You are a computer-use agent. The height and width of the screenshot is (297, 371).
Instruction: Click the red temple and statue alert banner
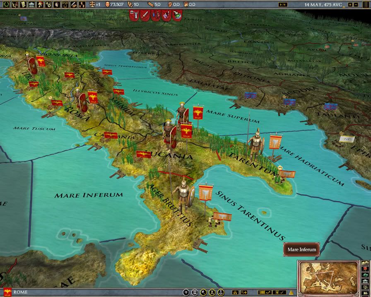[x=135, y=15]
